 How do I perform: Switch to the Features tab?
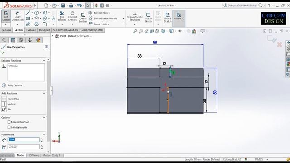pos(6,30)
